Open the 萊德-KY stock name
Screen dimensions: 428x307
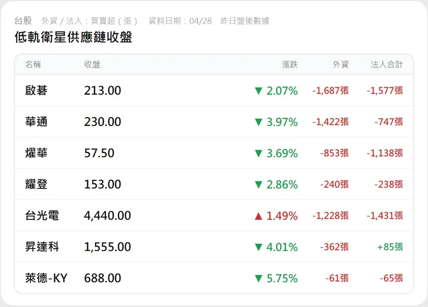click(x=46, y=279)
